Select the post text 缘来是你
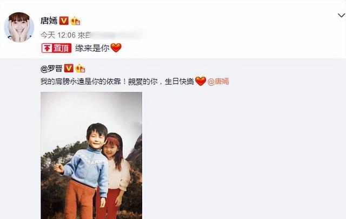The height and width of the screenshot is (219, 346). click(92, 48)
